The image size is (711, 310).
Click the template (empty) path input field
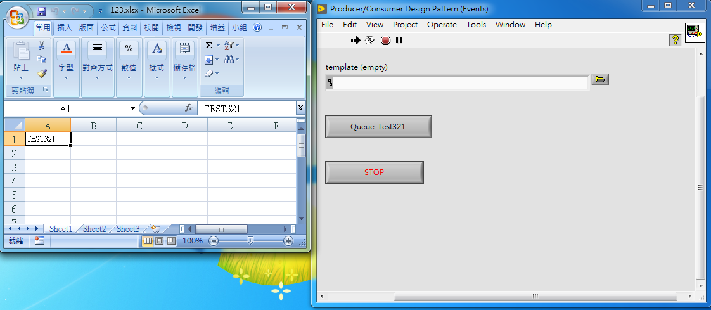point(461,83)
